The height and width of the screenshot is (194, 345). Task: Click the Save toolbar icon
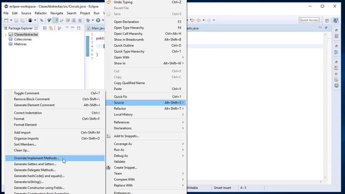16,20
